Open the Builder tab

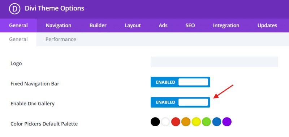tap(98, 26)
